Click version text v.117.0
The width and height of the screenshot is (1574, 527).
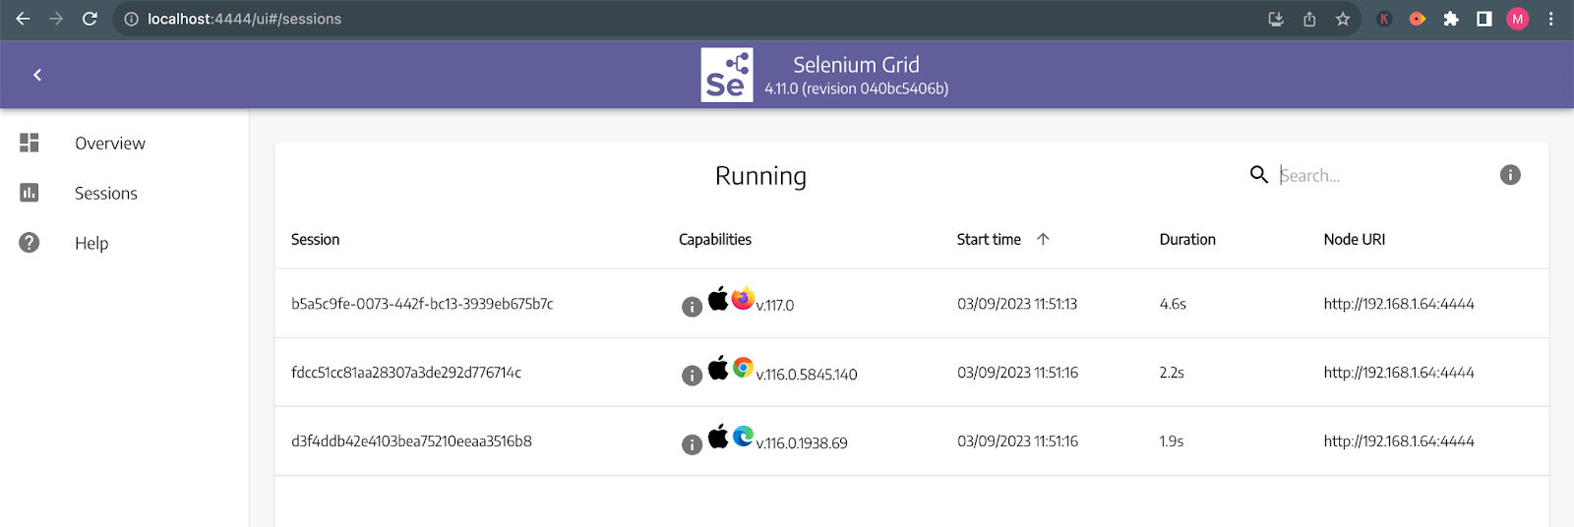pyautogui.click(x=775, y=306)
